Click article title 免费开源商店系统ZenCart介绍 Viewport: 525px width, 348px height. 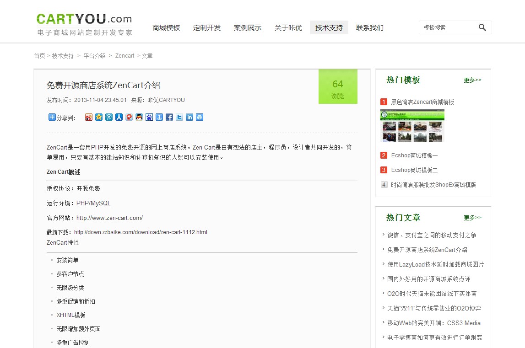coord(103,86)
